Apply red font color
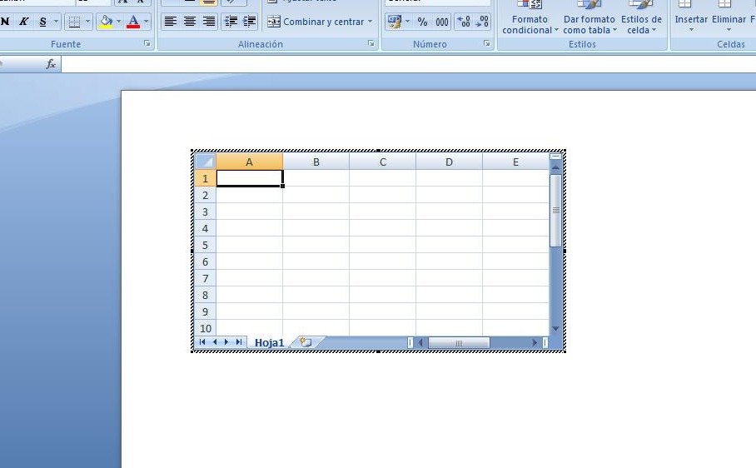Screen dimensions: 756x468 pyautogui.click(x=133, y=22)
